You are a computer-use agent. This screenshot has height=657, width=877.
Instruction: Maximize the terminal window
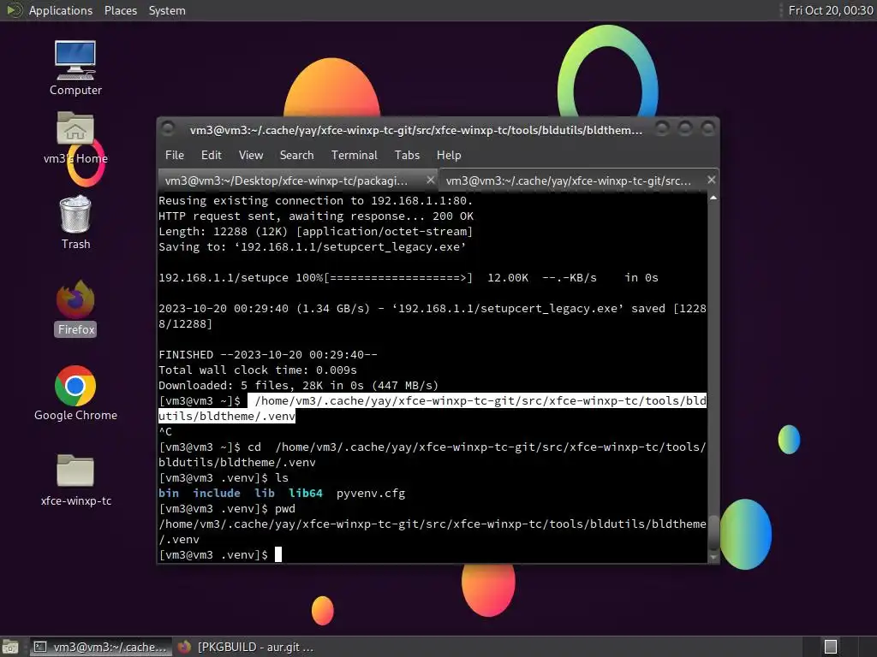pos(684,129)
